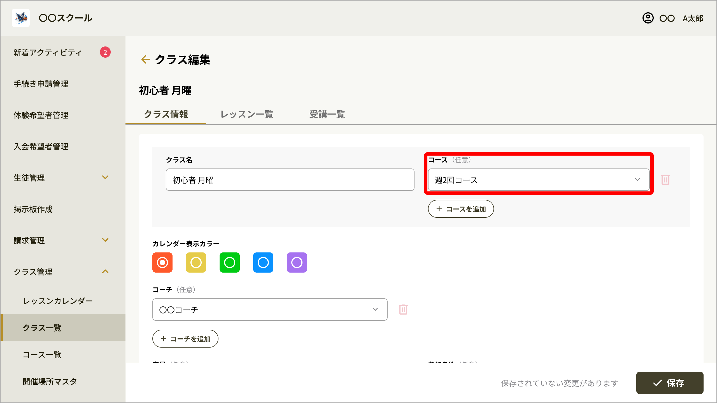Select the orange calendar color
This screenshot has width=717, height=403.
tap(162, 263)
